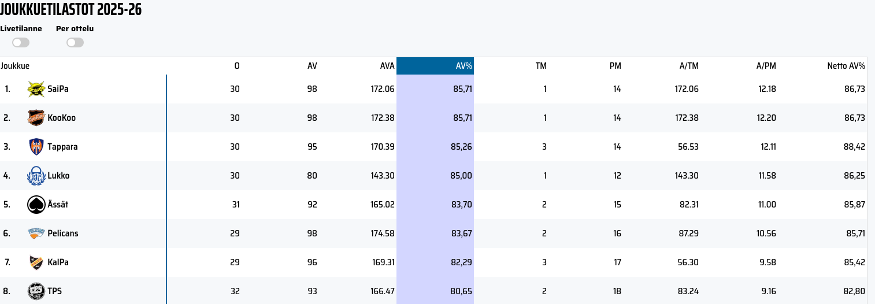Click the Ässät spade logo
This screenshot has width=875, height=304.
tap(36, 205)
